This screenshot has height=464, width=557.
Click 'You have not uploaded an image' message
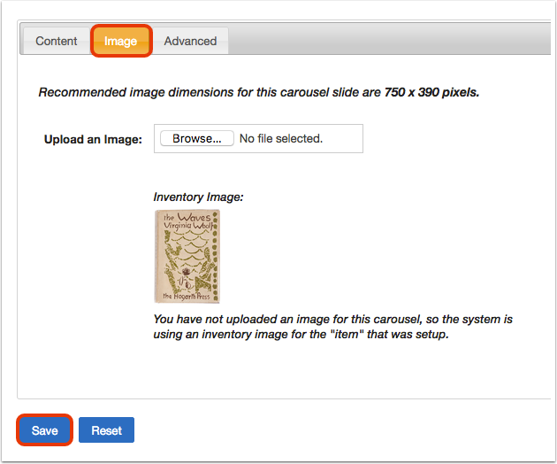click(x=332, y=319)
